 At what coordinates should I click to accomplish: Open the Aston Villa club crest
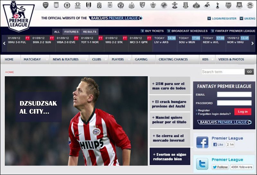pyautogui.click(x=56, y=5)
